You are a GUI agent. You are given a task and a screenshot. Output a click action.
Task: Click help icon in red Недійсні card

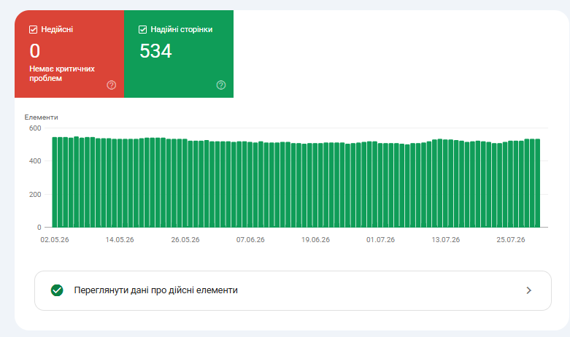[x=112, y=85]
